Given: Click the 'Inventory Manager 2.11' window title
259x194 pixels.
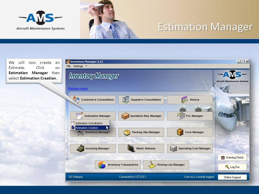Looking at the screenshot, I should 87,62.
